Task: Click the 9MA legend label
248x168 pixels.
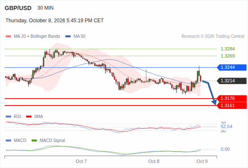Action: (x=39, y=116)
